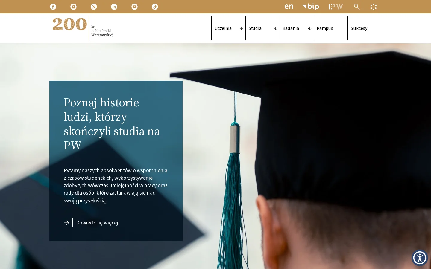Expand the Uczelnia menu arrow

click(241, 28)
